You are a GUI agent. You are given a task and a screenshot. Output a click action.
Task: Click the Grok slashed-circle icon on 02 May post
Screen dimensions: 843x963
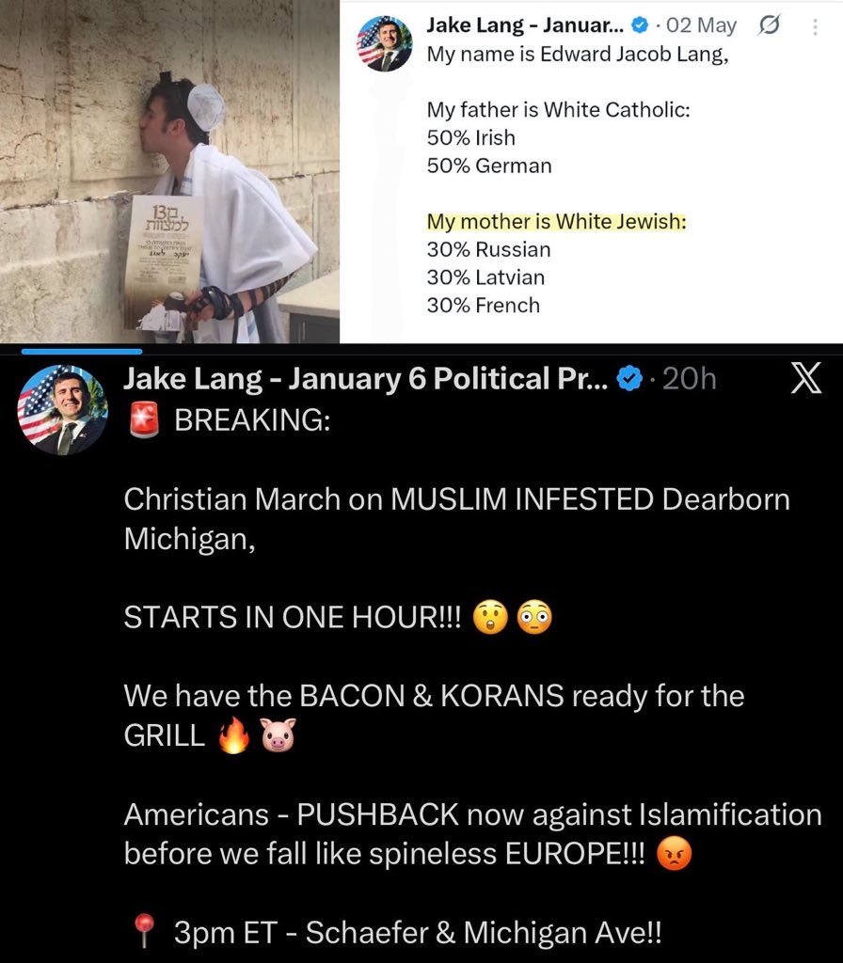[x=770, y=25]
